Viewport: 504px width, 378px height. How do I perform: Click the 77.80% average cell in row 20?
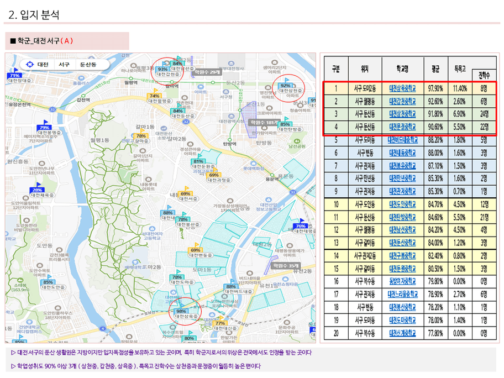point(435,333)
